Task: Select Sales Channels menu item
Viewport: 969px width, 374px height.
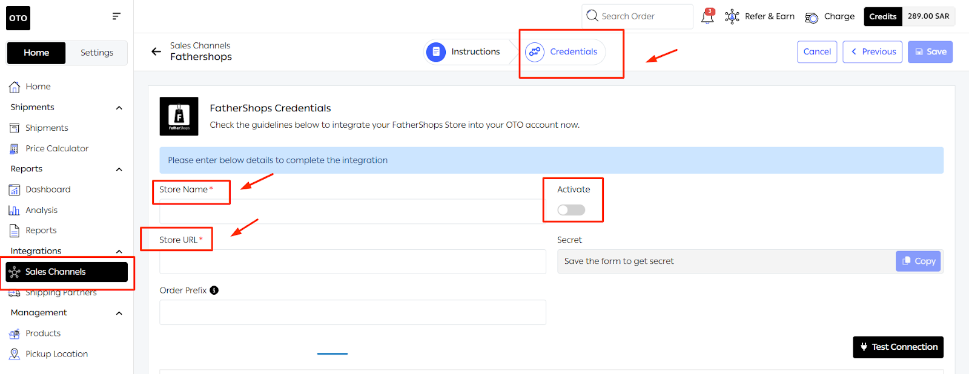Action: (x=67, y=272)
